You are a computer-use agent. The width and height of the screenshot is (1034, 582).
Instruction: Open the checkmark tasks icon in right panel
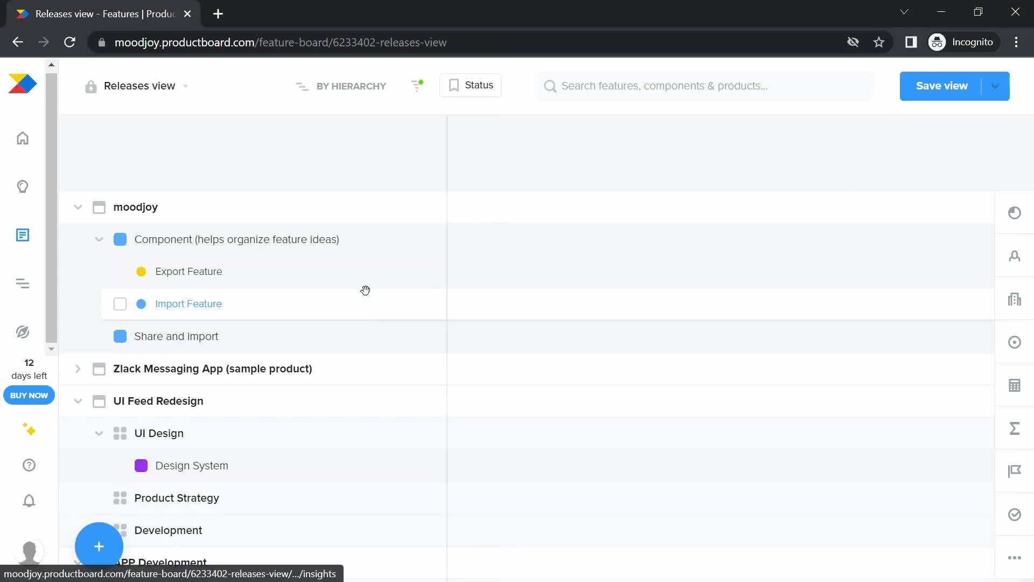[x=1015, y=515]
